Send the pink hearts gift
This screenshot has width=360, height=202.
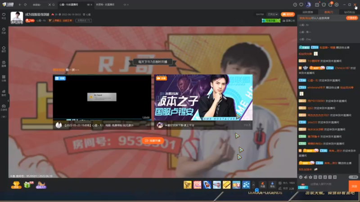pos(197,185)
